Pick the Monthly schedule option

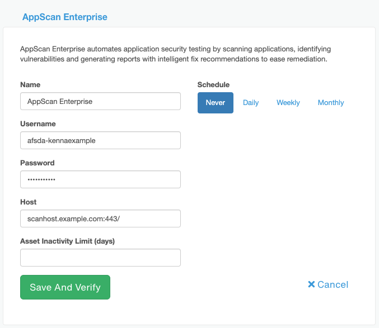[x=331, y=103]
